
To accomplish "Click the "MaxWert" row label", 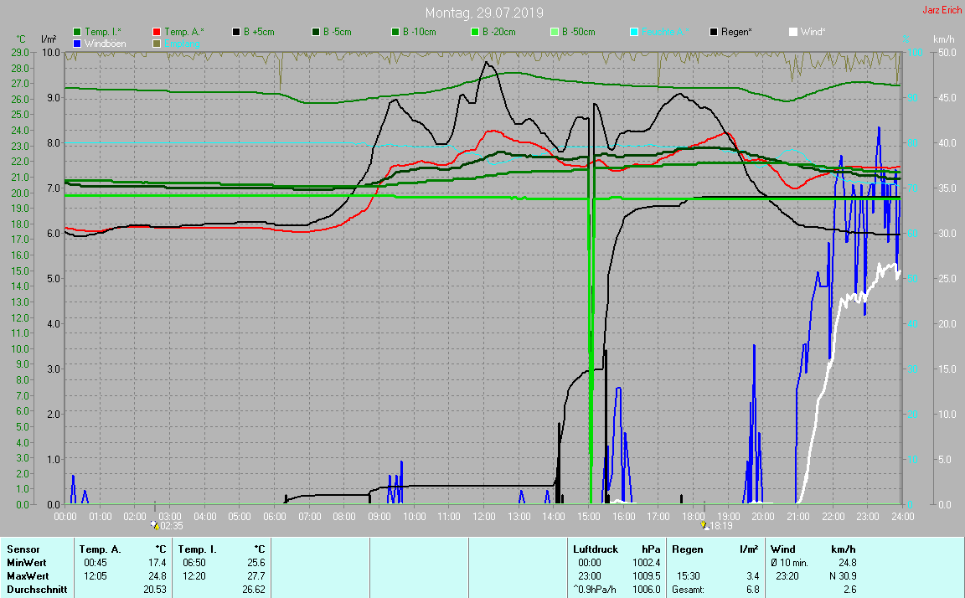I will coord(28,576).
